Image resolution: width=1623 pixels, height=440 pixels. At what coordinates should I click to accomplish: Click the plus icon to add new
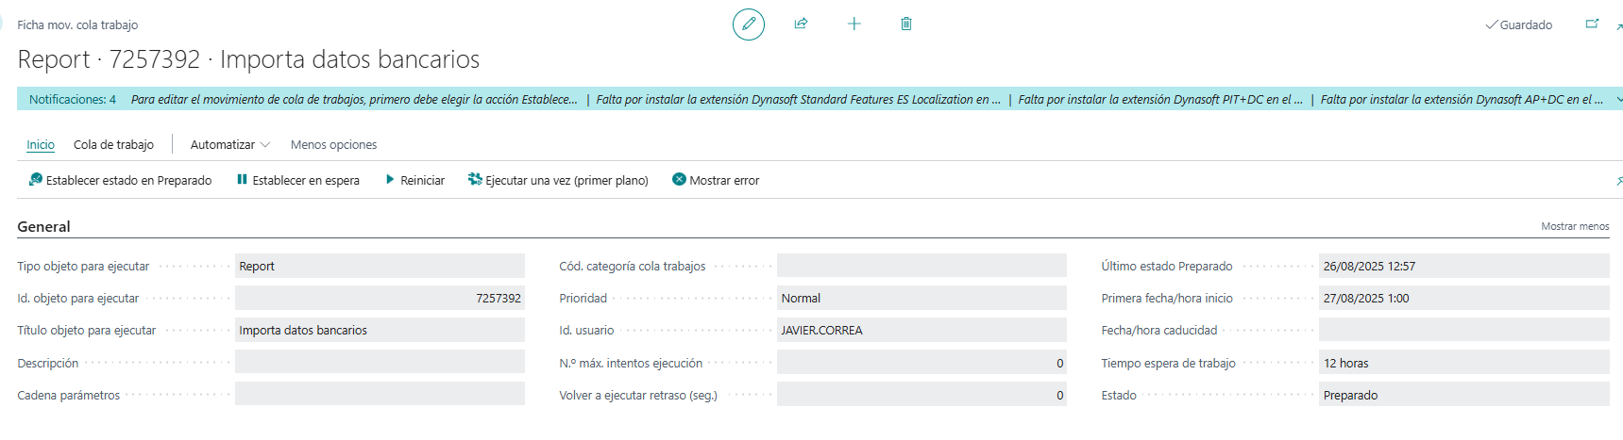click(x=854, y=24)
